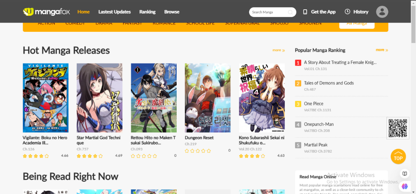Click rank 3 badge in the ranking
This screenshot has height=194, width=416.
click(x=298, y=104)
